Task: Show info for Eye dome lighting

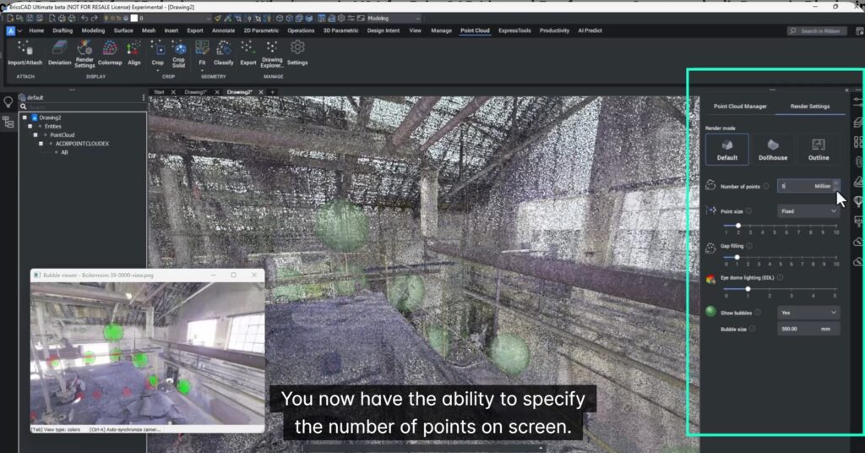Action: click(780, 277)
